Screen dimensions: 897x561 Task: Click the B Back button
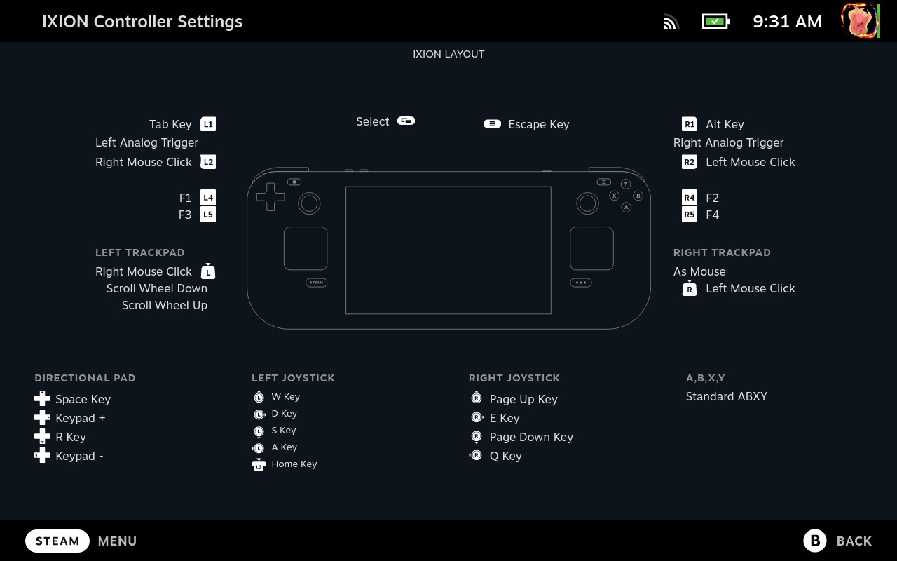[837, 541]
